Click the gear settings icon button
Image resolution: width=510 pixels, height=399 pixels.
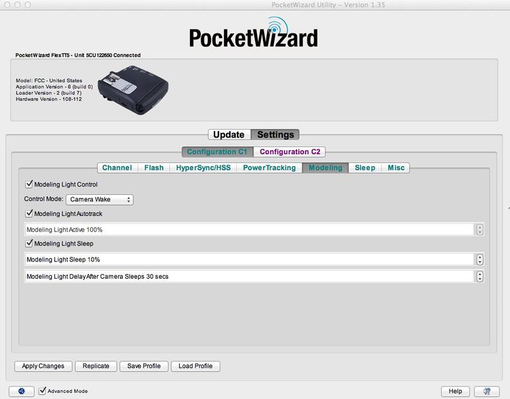[x=21, y=391]
